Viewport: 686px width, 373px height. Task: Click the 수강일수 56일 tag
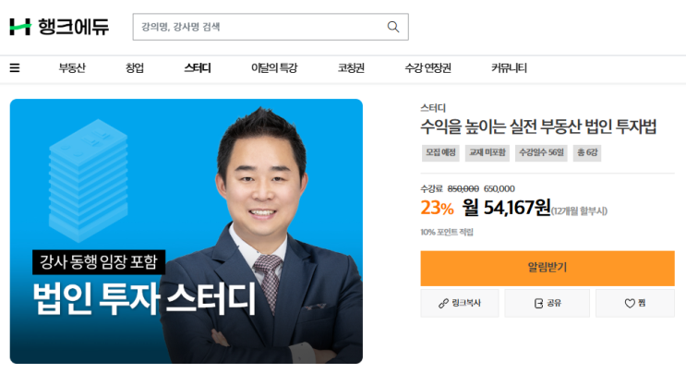tap(541, 152)
